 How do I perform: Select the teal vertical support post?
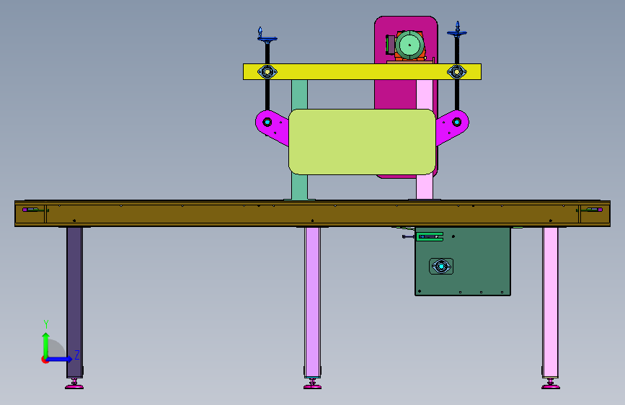pos(299,94)
